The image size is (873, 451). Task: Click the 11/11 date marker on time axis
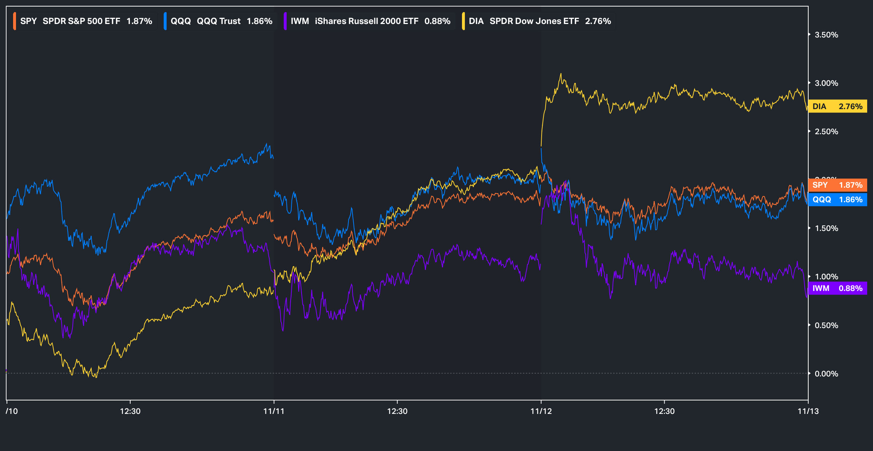pyautogui.click(x=274, y=411)
